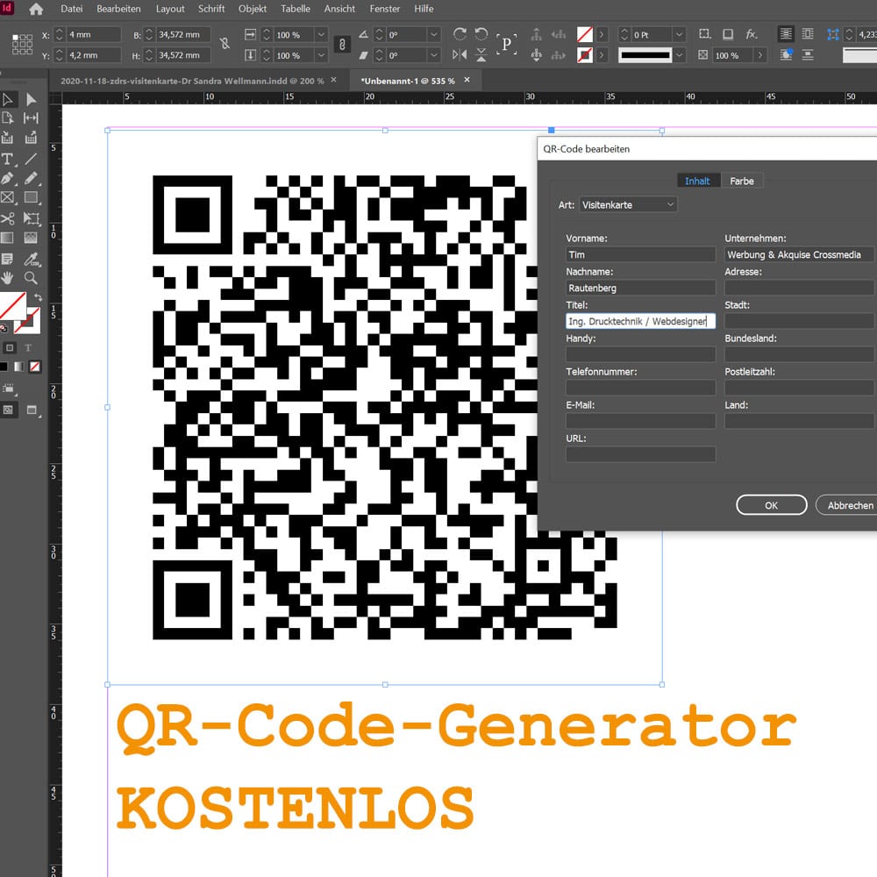Switch to Normal screen mode
This screenshot has width=877, height=877.
tap(8, 410)
